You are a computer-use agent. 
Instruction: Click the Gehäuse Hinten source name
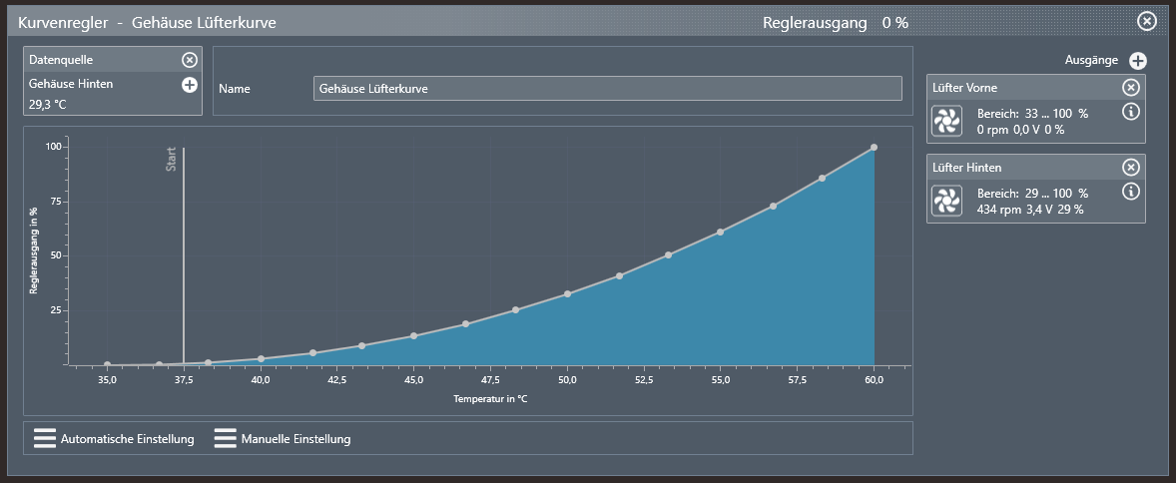71,84
